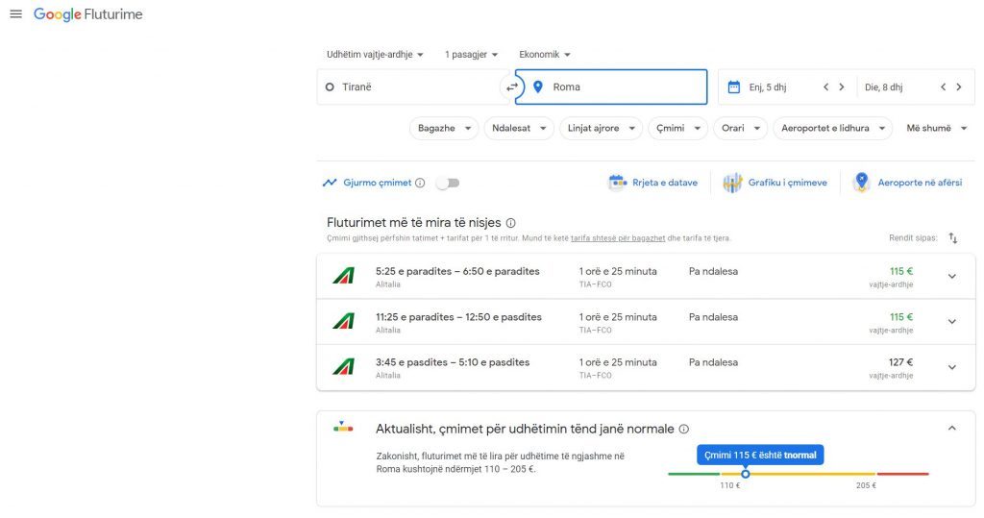This screenshot has height=518, width=984.
Task: Expand the 127 € Alitalia flight details
Action: coord(952,367)
